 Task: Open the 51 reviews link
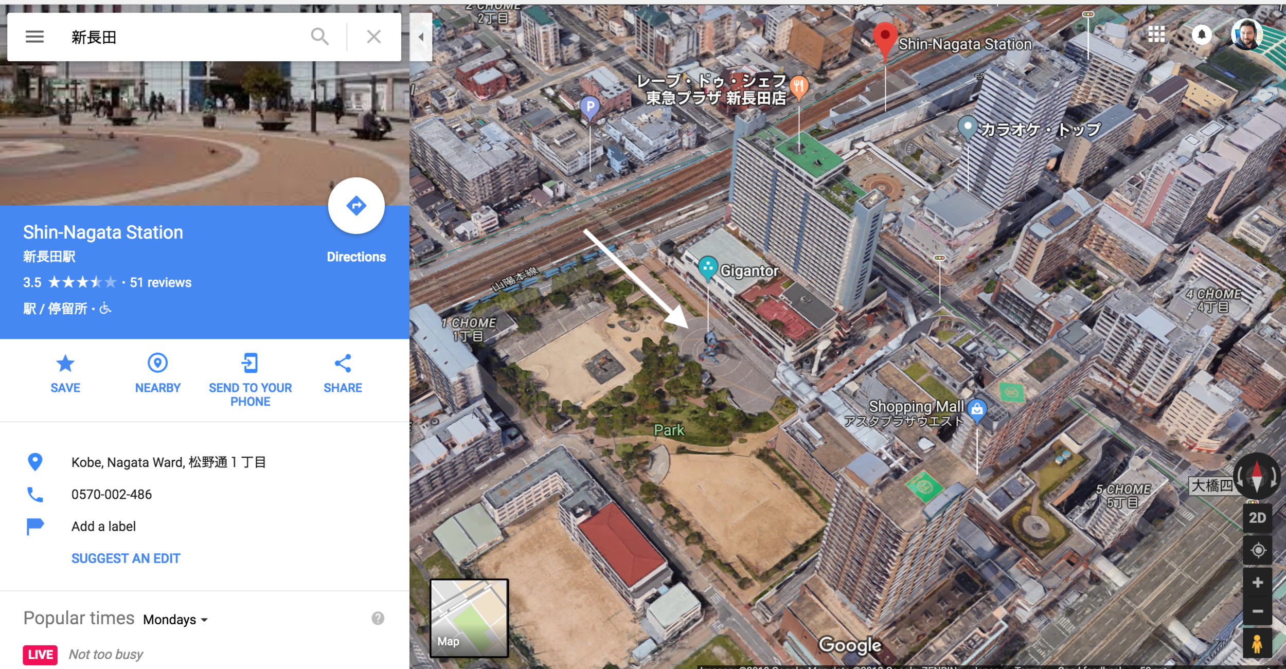click(x=160, y=282)
